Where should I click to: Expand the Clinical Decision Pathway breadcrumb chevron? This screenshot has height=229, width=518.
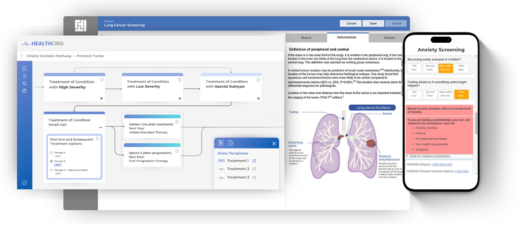(22, 56)
